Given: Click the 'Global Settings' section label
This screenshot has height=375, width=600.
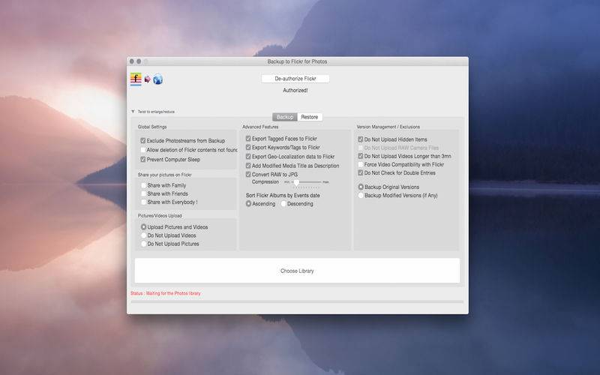Looking at the screenshot, I should [x=152, y=127].
